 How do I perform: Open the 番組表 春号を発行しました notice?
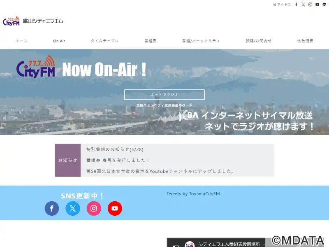118,160
